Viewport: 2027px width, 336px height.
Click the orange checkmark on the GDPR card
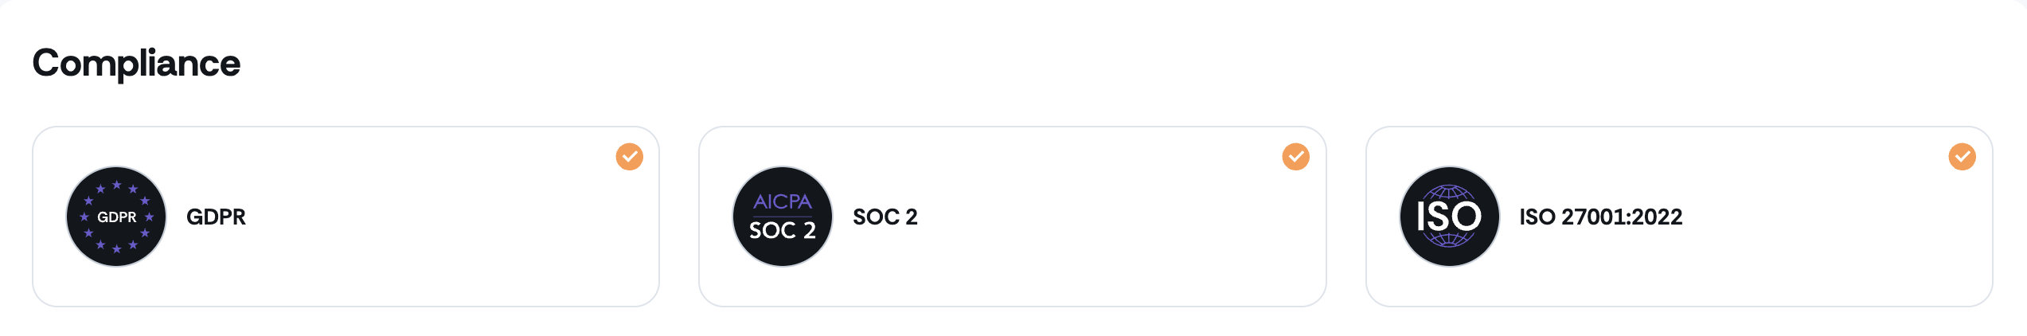coord(629,157)
